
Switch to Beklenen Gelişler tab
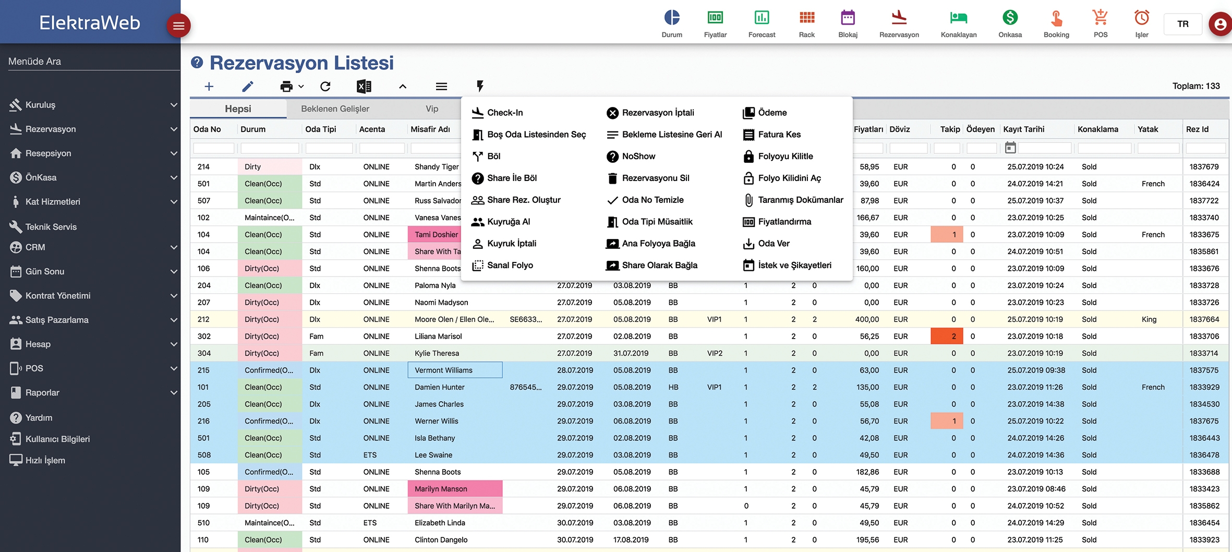click(335, 109)
